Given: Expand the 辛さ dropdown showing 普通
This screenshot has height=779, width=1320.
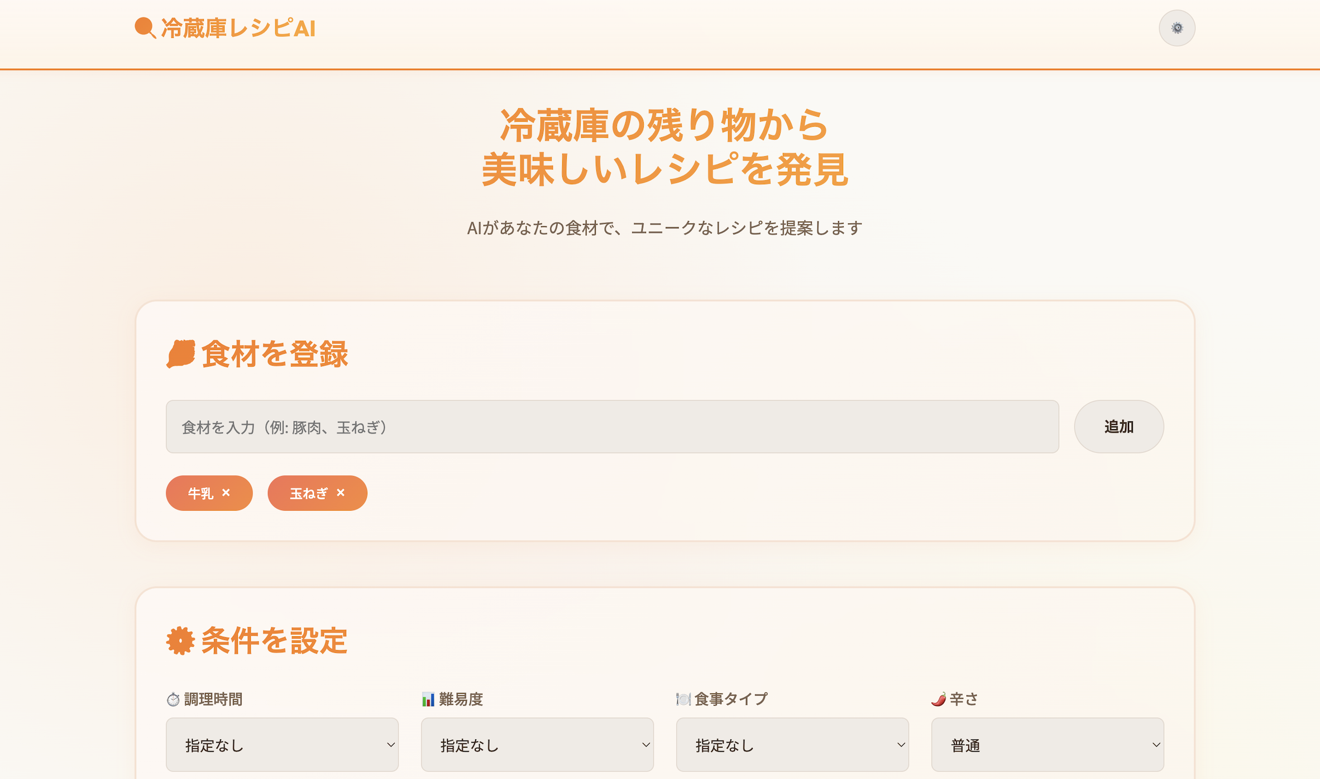Looking at the screenshot, I should tap(1048, 745).
